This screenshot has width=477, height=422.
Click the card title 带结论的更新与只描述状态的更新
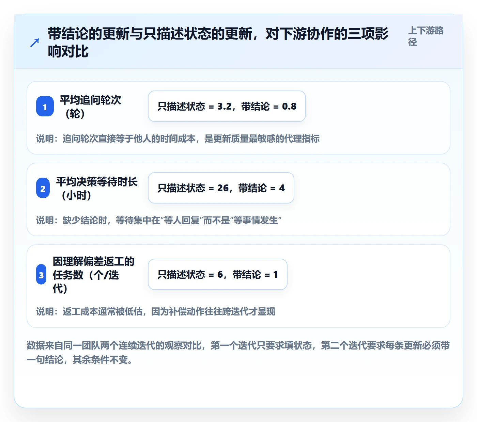(x=218, y=43)
